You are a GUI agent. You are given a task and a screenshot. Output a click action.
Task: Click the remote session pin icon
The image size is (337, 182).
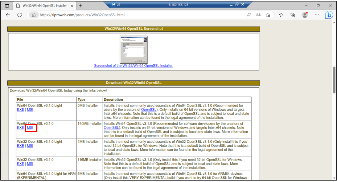pos(113,4)
